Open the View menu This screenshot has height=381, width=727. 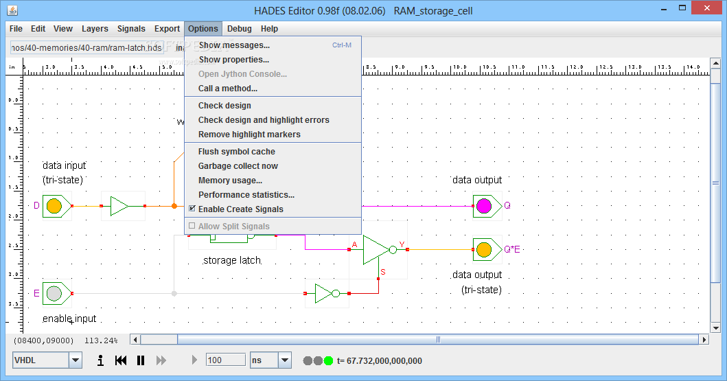63,29
